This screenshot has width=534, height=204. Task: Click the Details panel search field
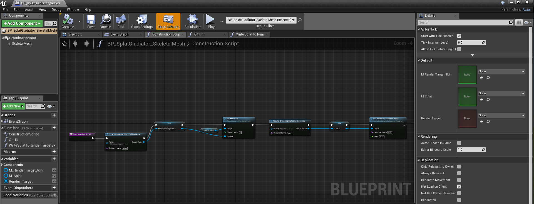(463, 22)
